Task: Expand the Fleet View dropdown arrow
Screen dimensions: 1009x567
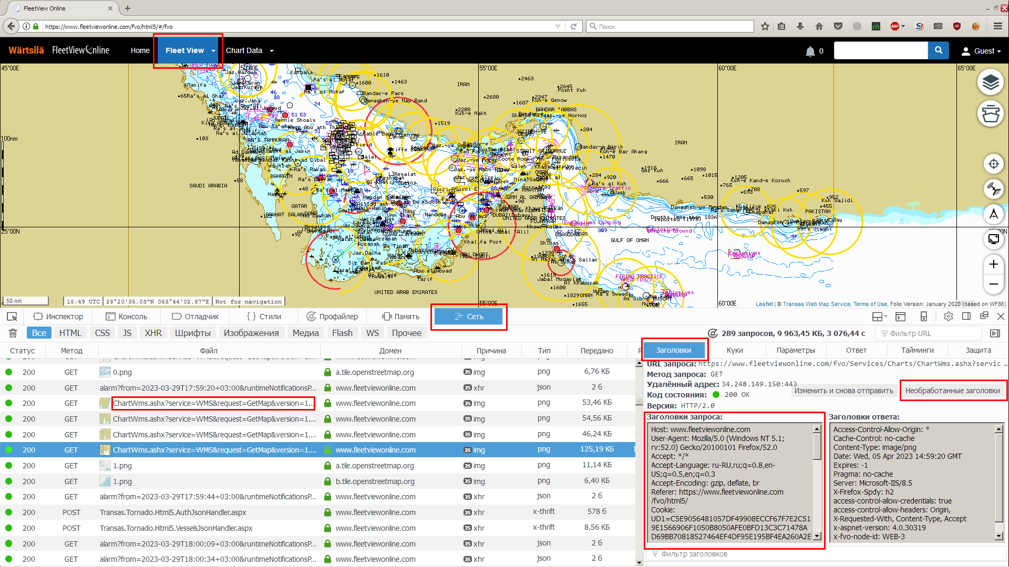Action: pyautogui.click(x=213, y=51)
